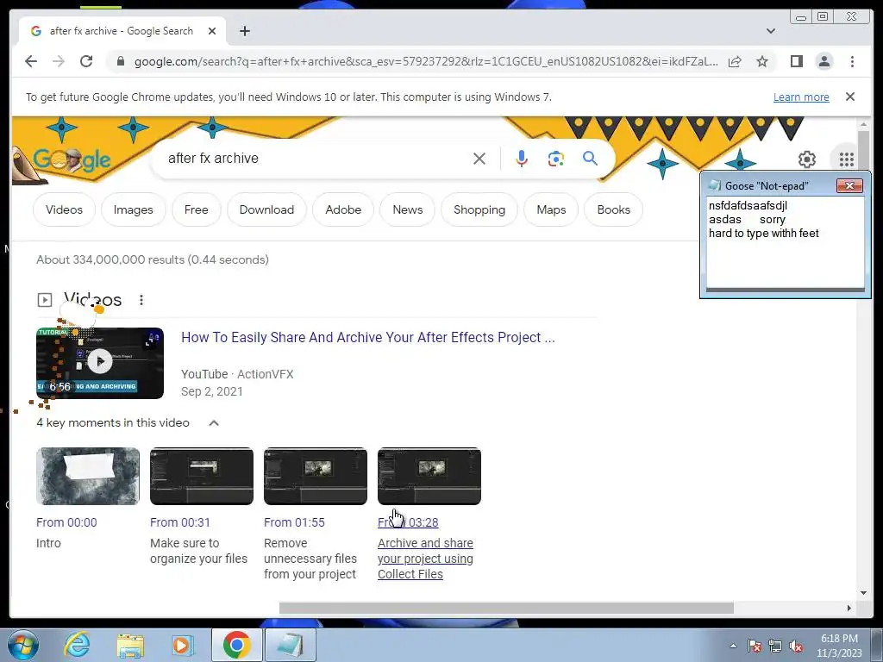The image size is (883, 662).
Task: Dismiss the Chrome update notice bar
Action: tap(850, 97)
